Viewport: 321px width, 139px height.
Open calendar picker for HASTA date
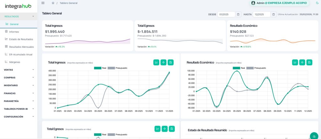(x=274, y=14)
